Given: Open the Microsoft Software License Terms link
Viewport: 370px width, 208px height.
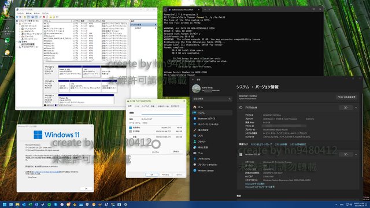Looking at the screenshot, I should tap(260, 187).
